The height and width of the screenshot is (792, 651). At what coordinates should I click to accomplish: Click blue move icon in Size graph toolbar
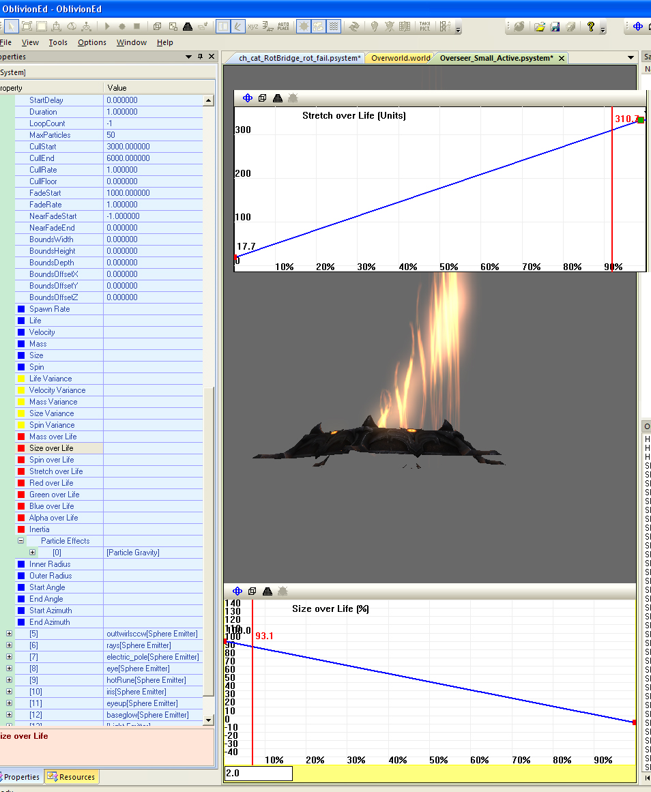point(237,591)
